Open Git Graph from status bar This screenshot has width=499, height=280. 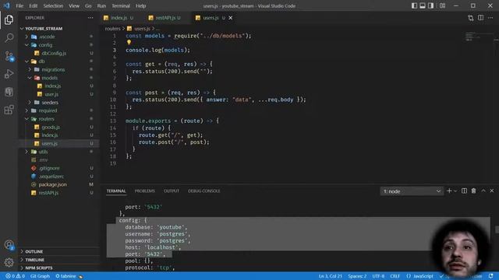[x=40, y=276]
